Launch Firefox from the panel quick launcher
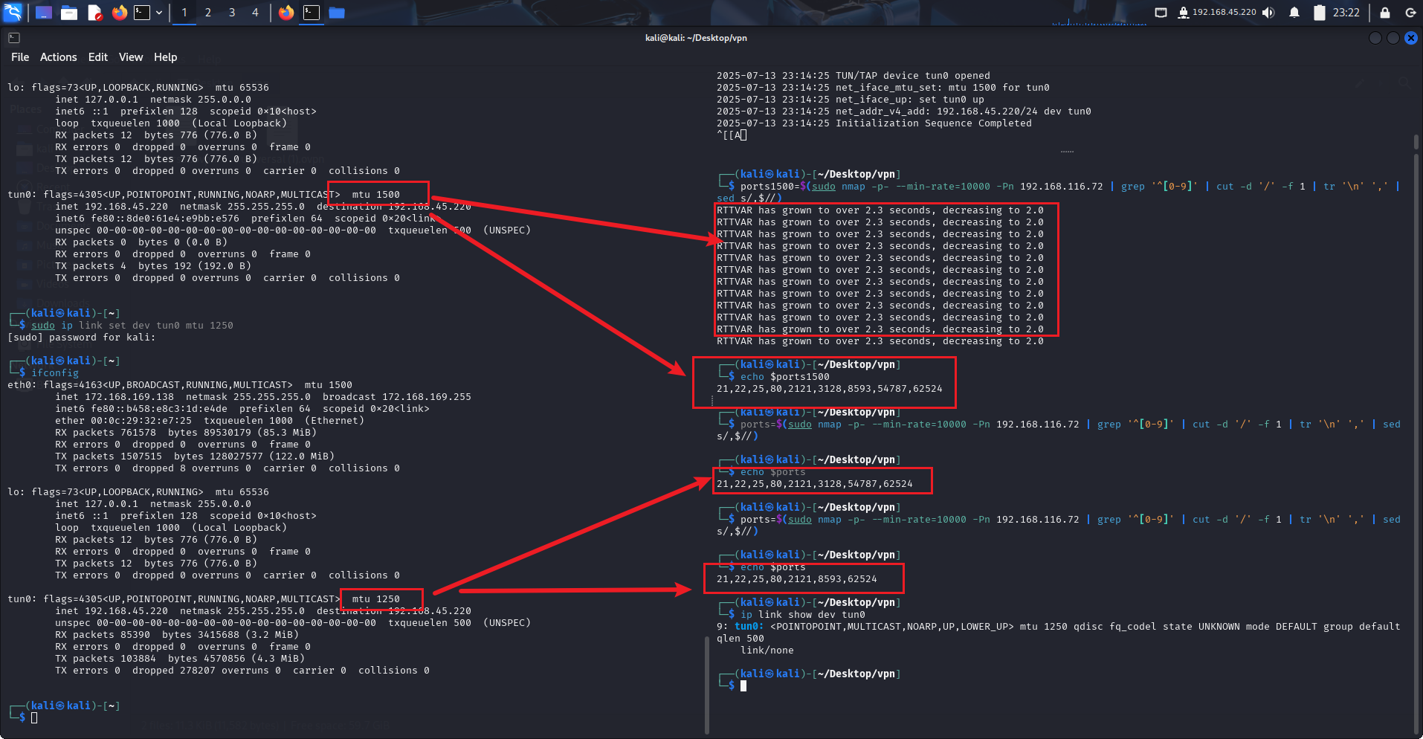The height and width of the screenshot is (739, 1423). pyautogui.click(x=119, y=13)
